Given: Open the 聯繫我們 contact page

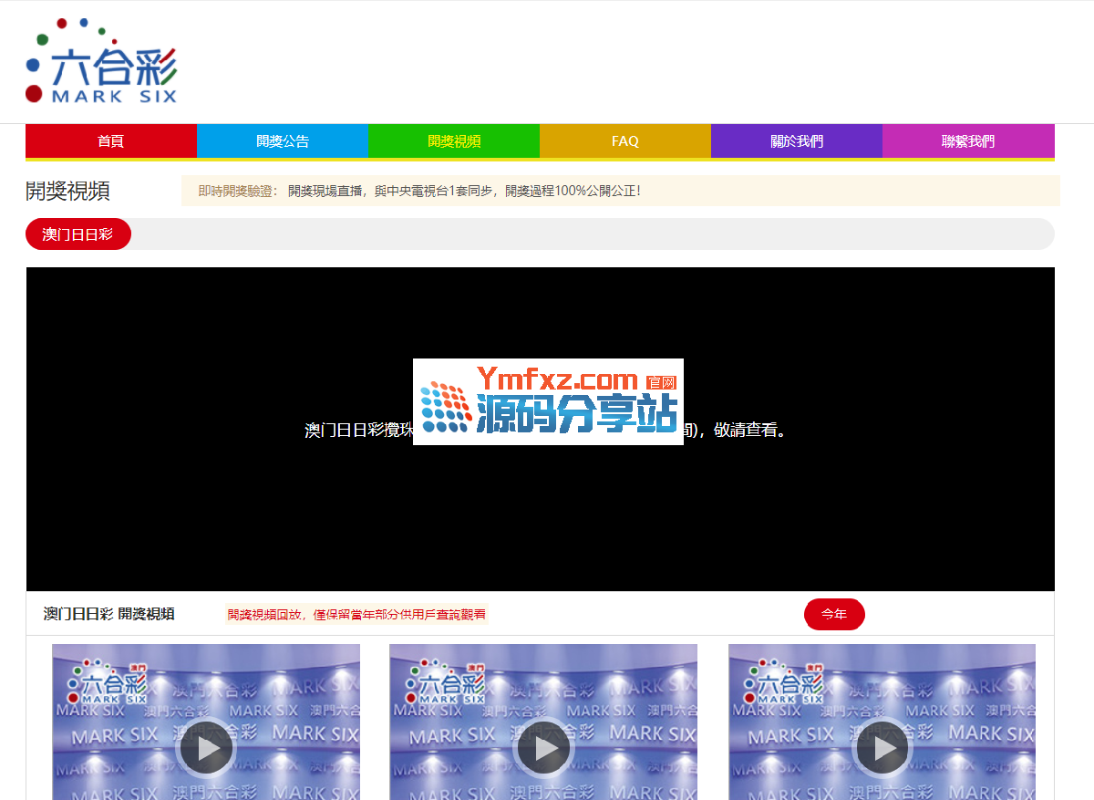Looking at the screenshot, I should (967, 141).
